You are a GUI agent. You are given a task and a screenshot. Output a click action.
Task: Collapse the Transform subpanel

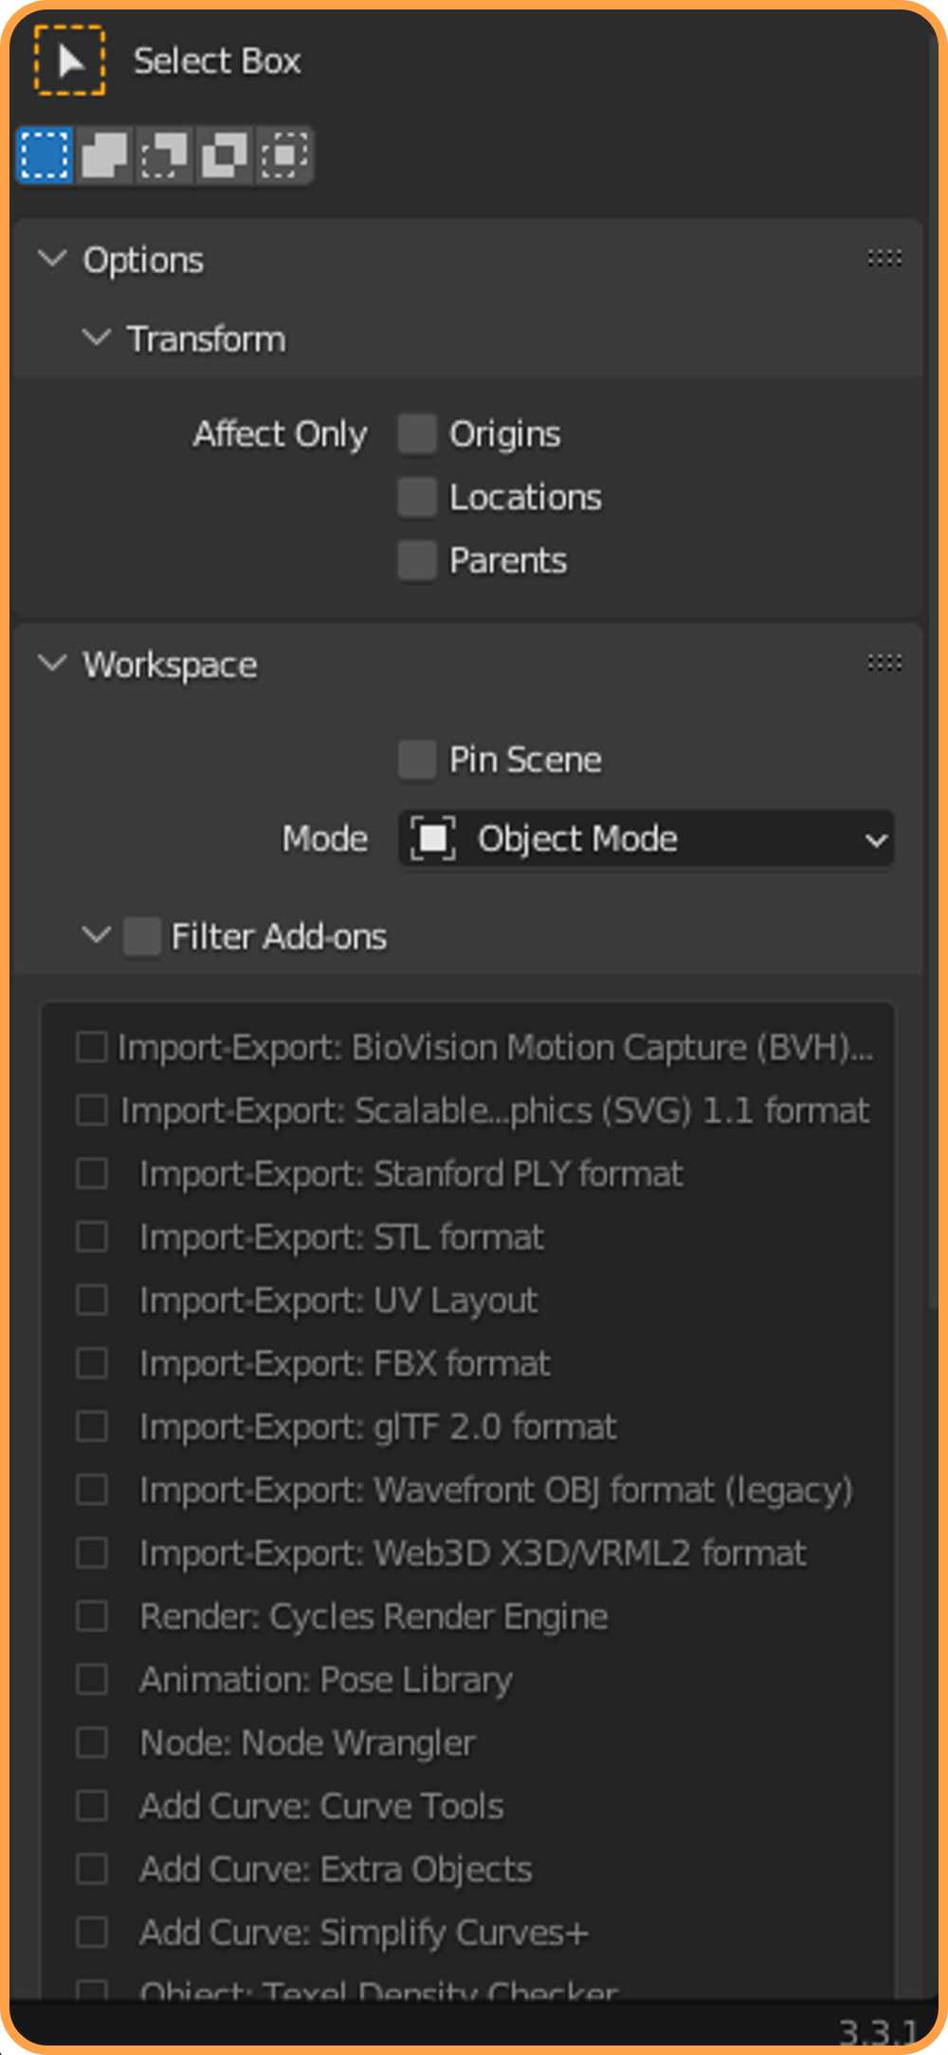[x=97, y=338]
